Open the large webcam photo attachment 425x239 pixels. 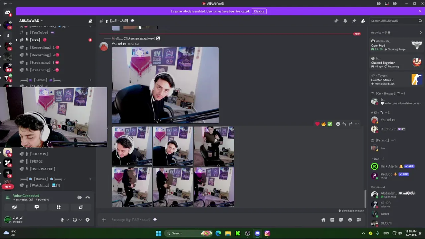(165, 85)
